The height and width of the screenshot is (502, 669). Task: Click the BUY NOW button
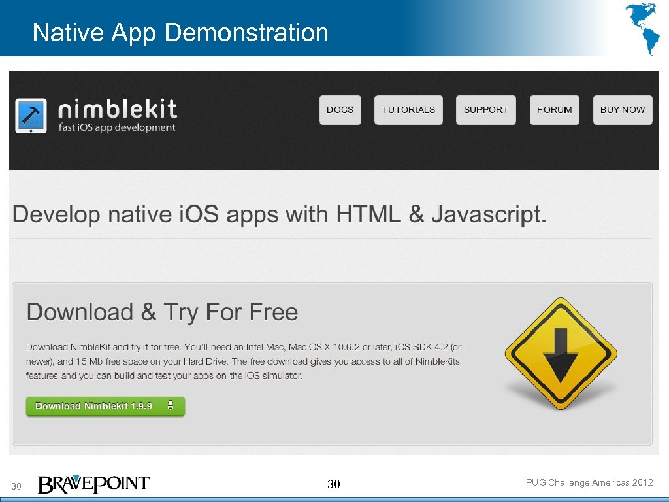tap(623, 110)
